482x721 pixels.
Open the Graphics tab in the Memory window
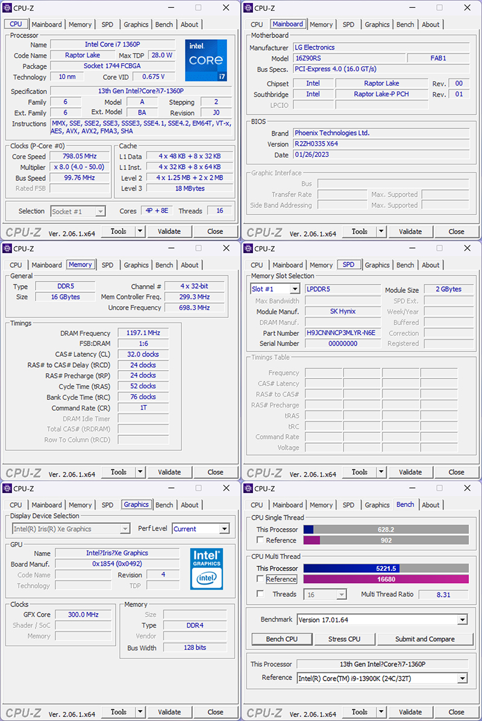pyautogui.click(x=136, y=265)
